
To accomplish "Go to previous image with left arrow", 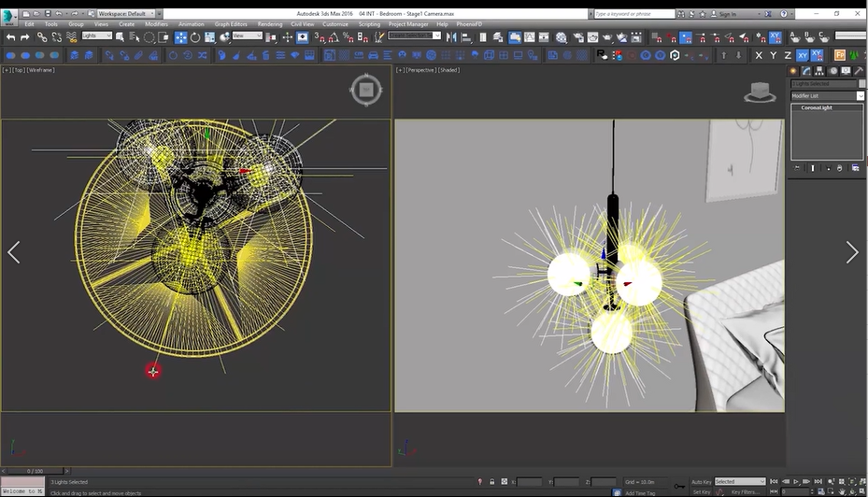I will (14, 252).
